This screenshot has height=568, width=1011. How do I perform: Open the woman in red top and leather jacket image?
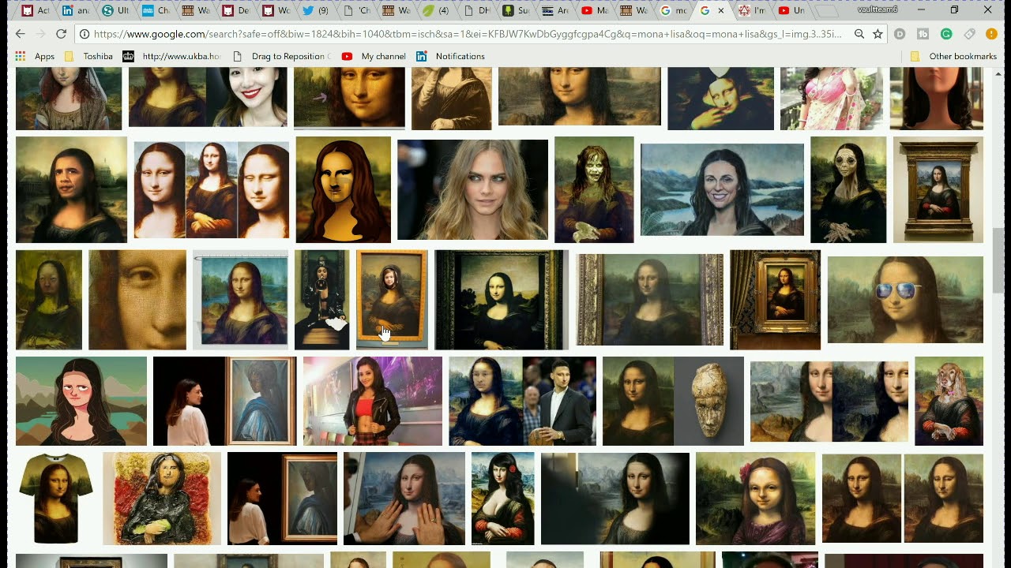(x=373, y=401)
